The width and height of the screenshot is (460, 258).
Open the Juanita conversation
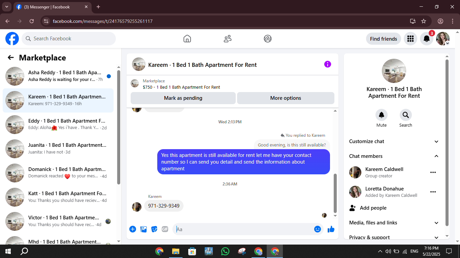[58, 149]
